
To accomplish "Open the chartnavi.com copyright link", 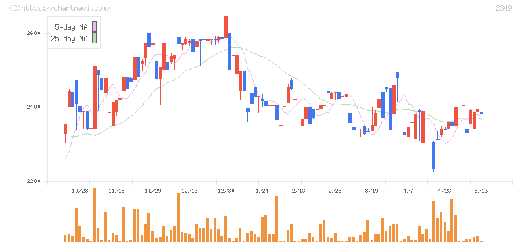I will tap(60, 8).
